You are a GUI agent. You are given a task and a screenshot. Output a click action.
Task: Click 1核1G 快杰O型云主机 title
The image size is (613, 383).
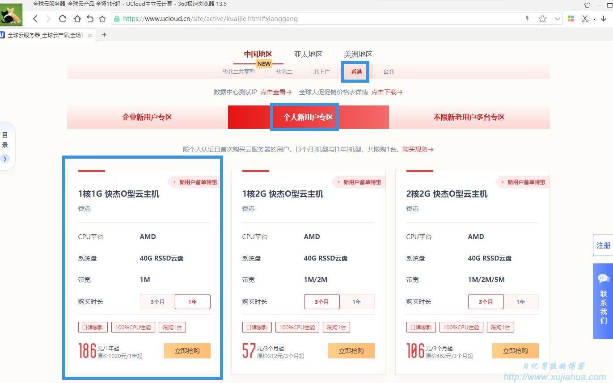click(x=119, y=194)
